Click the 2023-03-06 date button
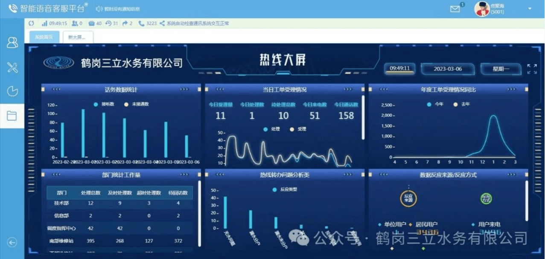Viewport: 545px width, 259px height. tap(447, 69)
